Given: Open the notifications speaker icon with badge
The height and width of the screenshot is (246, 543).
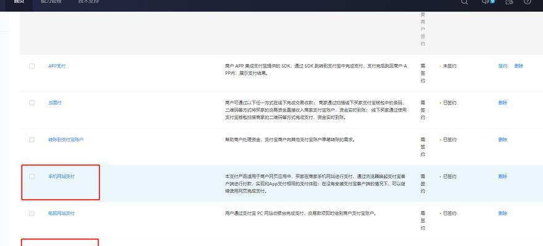Looking at the screenshot, I should pyautogui.click(x=488, y=1).
